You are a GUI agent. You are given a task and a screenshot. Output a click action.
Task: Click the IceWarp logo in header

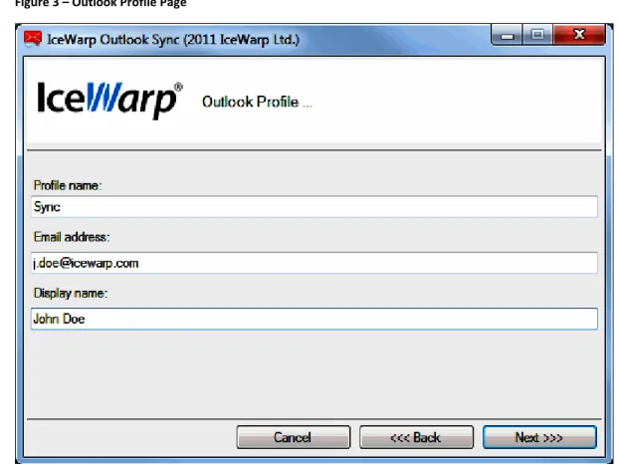(109, 99)
